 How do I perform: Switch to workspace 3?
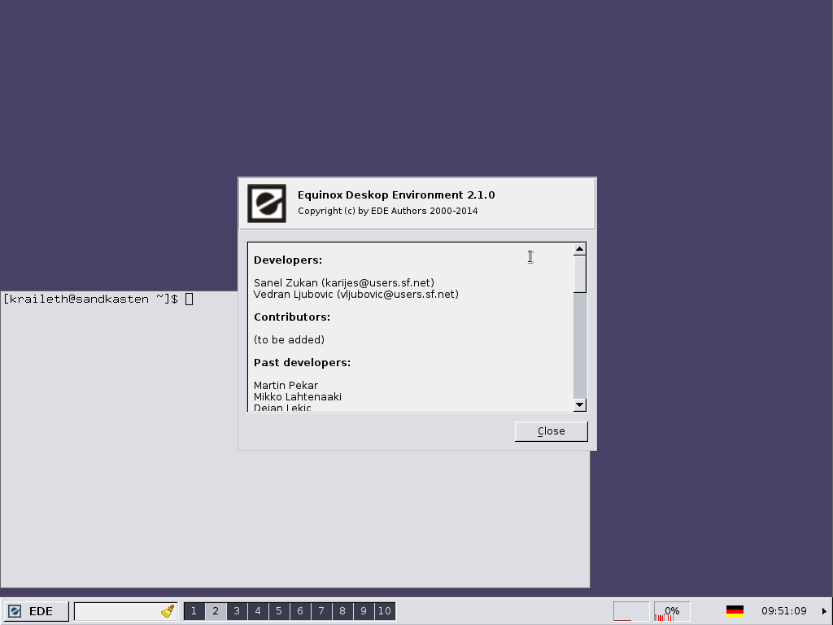tap(237, 611)
